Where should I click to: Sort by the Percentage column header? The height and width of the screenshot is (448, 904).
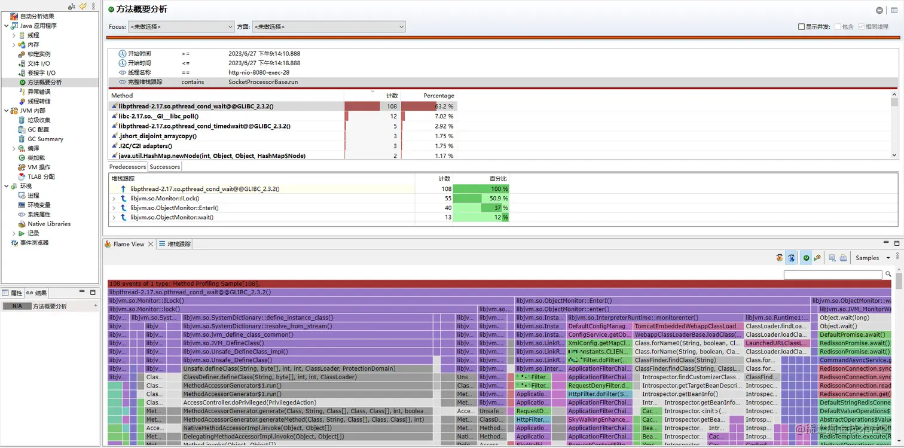[429, 96]
